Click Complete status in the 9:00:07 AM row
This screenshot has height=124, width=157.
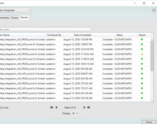click(117, 74)
